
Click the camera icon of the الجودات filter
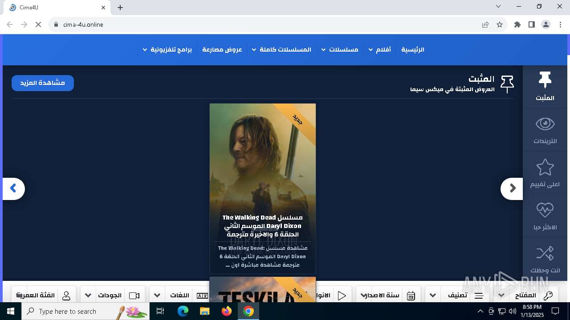pyautogui.click(x=134, y=296)
